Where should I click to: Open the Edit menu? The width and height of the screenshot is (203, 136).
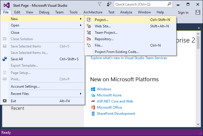tap(17, 12)
